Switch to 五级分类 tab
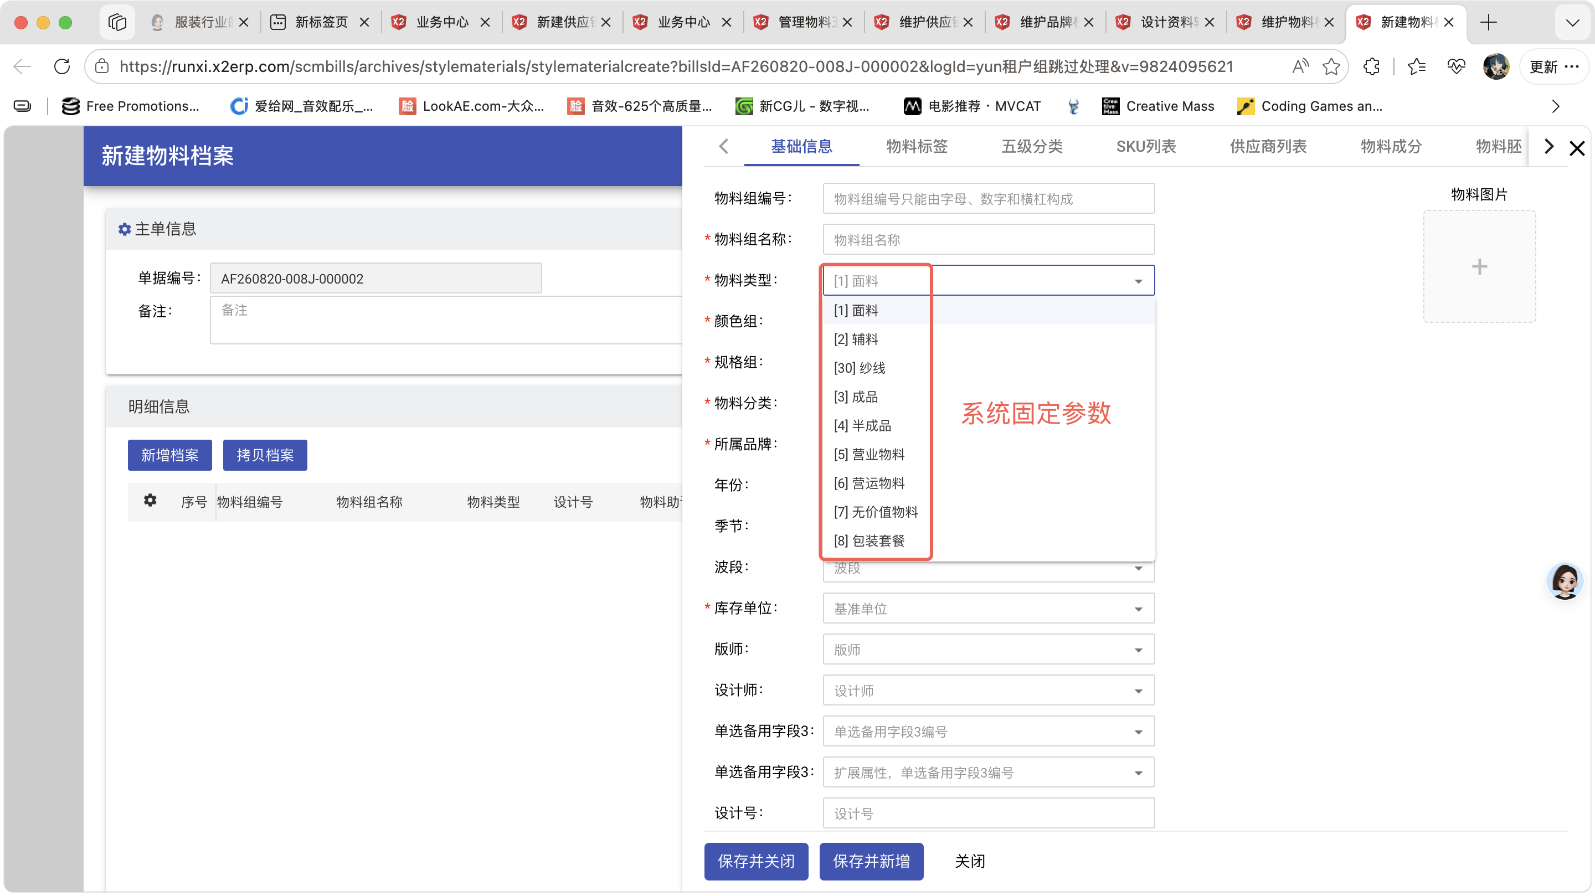This screenshot has width=1595, height=896. pos(1032,146)
